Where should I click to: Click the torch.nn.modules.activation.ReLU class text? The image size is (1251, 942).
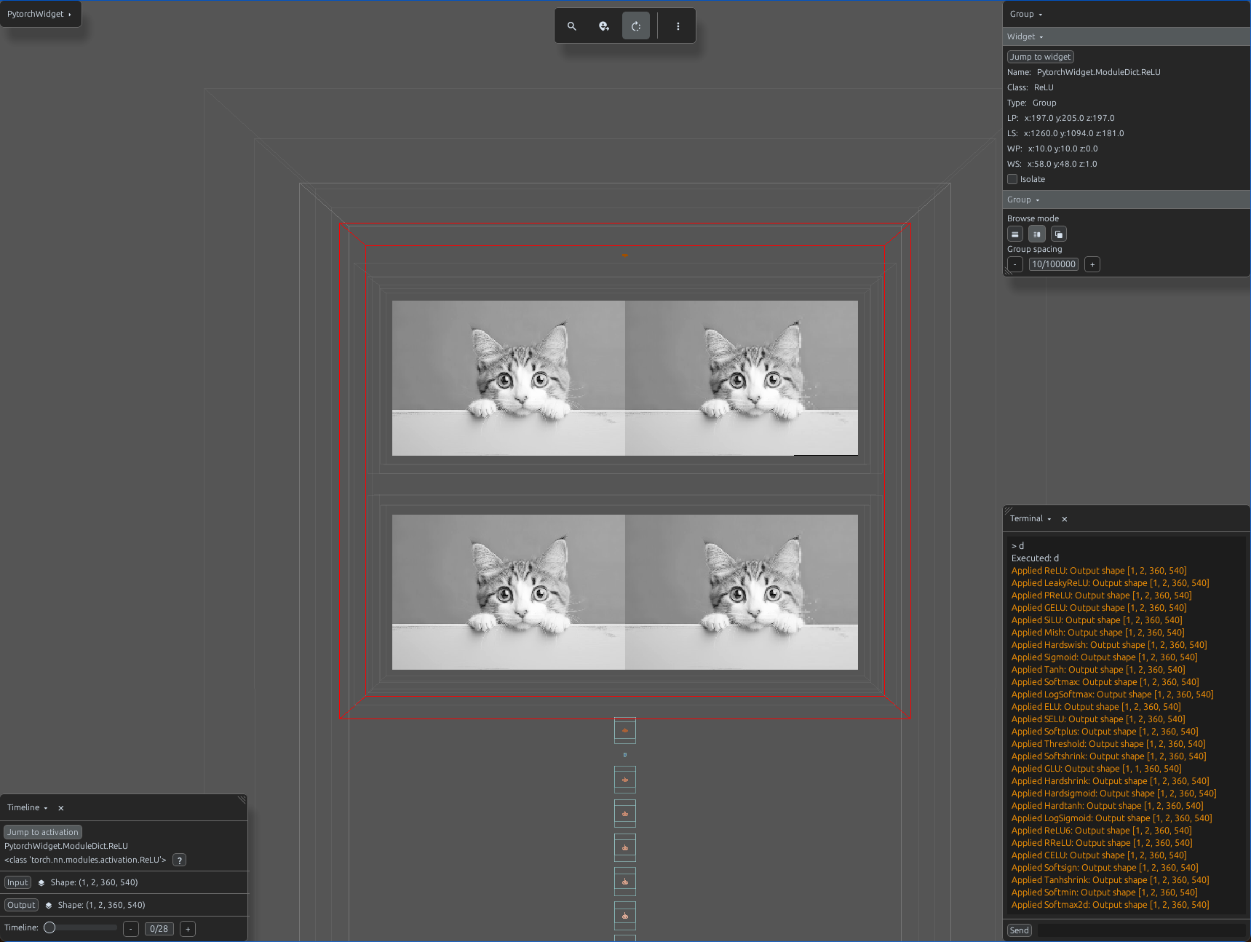[85, 860]
